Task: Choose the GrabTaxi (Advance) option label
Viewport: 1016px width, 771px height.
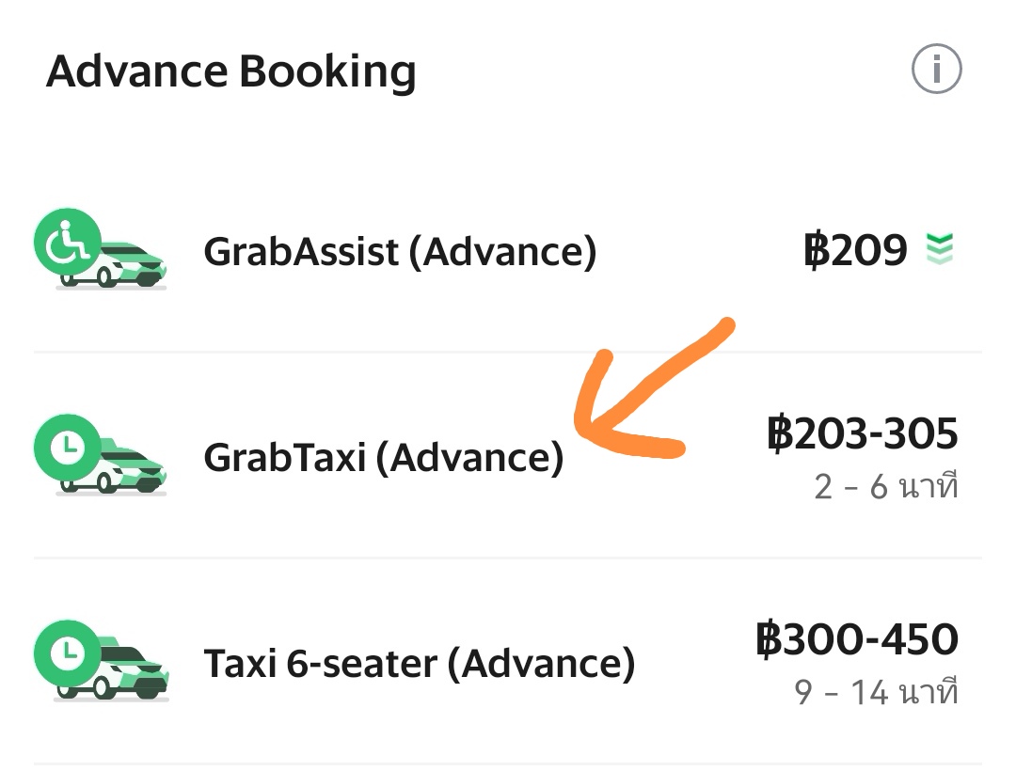Action: pos(383,458)
